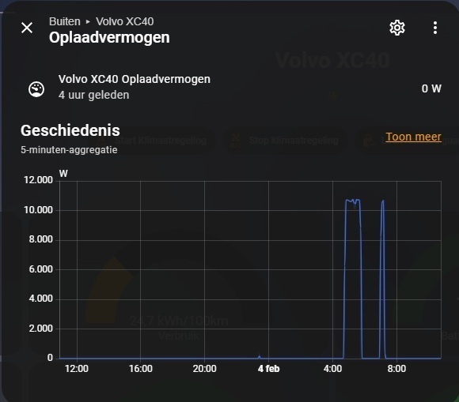Click the 4 feb date label
The height and width of the screenshot is (402, 459).
tap(269, 369)
